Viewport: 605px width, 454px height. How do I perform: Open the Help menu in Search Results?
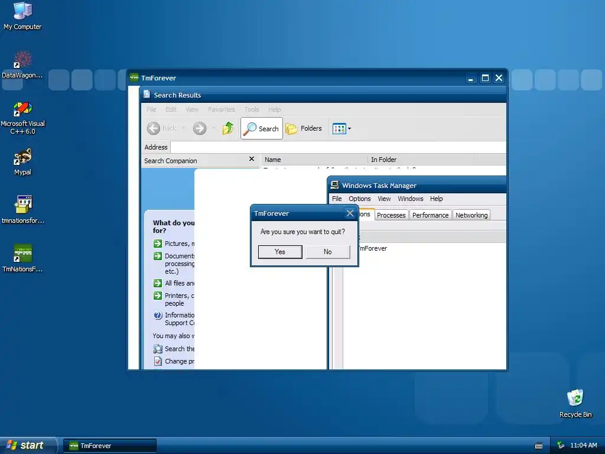click(x=274, y=109)
